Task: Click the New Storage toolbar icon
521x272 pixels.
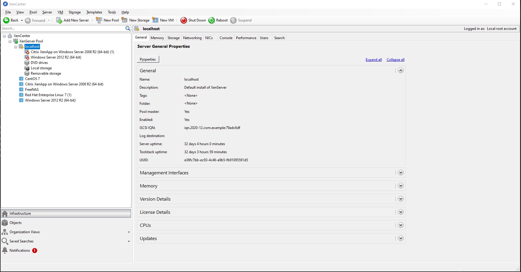Action: point(125,20)
